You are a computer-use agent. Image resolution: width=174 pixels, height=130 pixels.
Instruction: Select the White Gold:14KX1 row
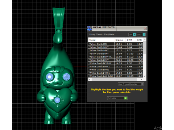click(x=116, y=73)
